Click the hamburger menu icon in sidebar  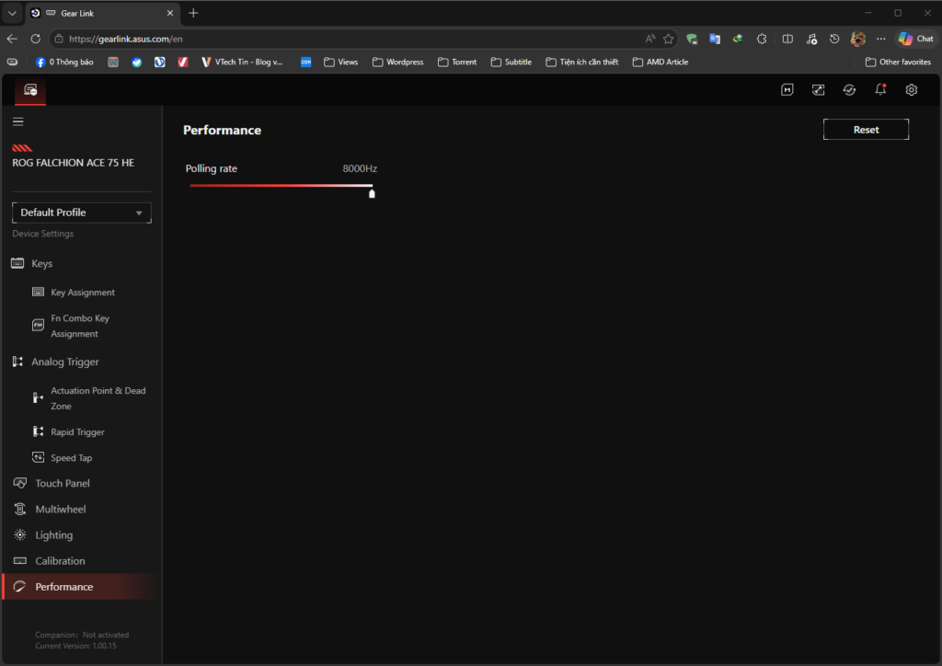click(x=18, y=121)
